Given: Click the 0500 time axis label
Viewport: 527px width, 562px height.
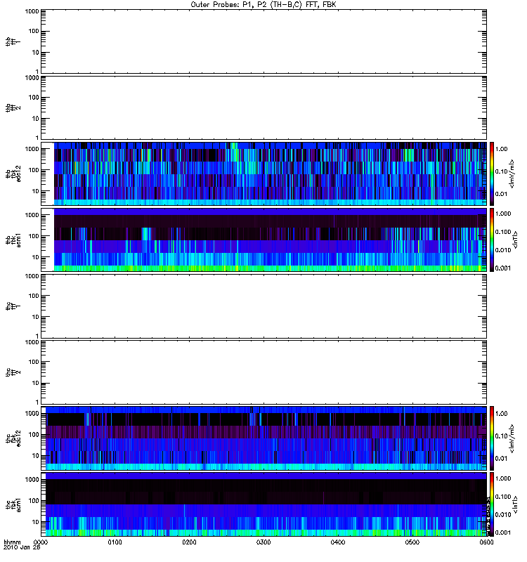Looking at the screenshot, I should (x=412, y=542).
